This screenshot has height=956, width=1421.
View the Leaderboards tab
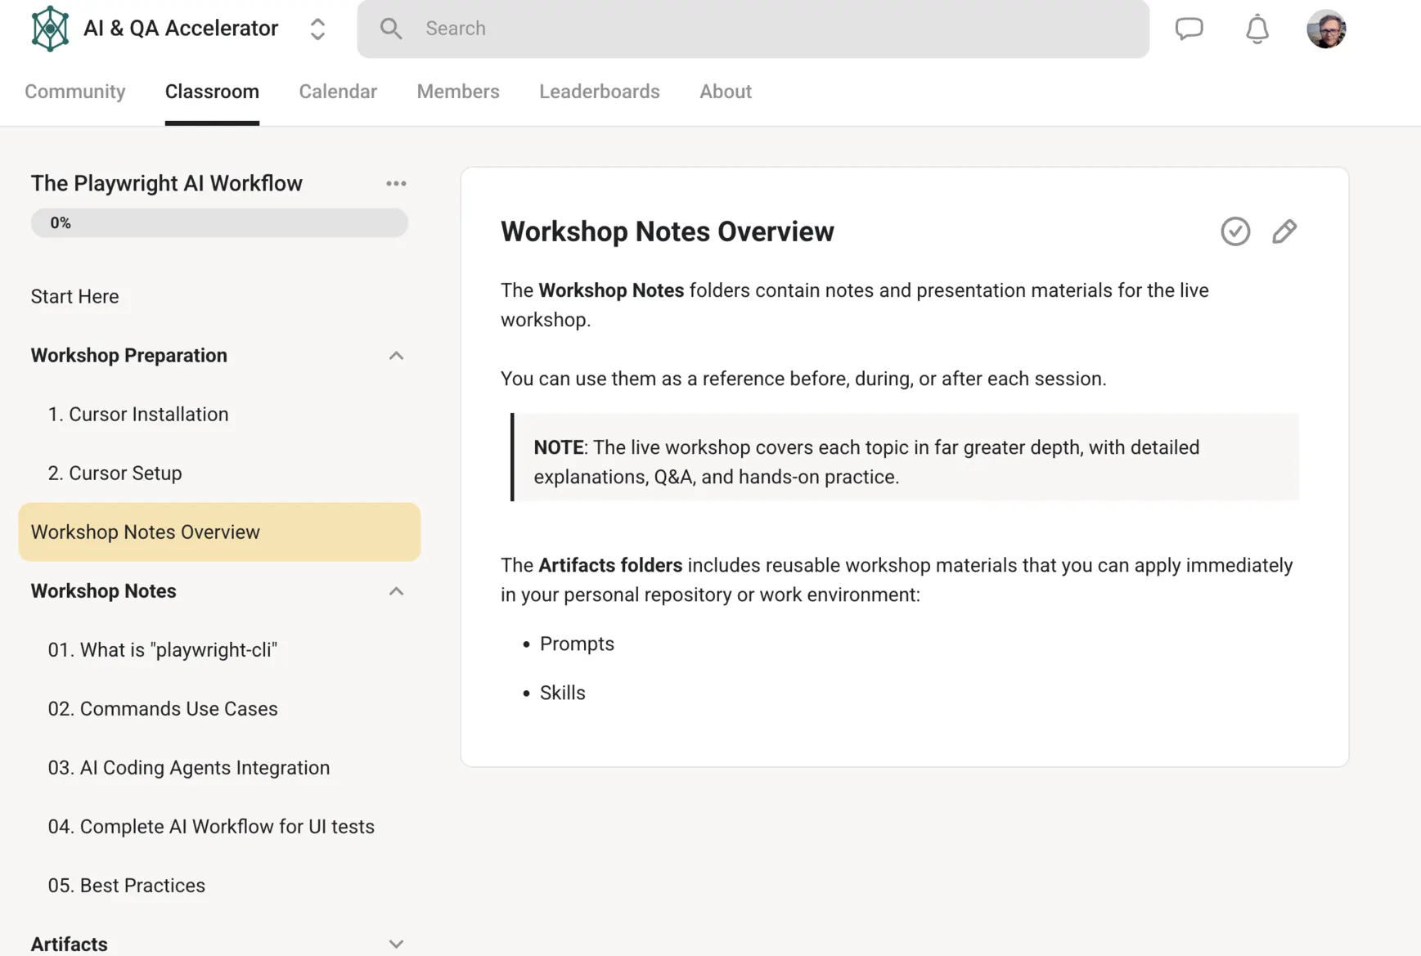(600, 92)
